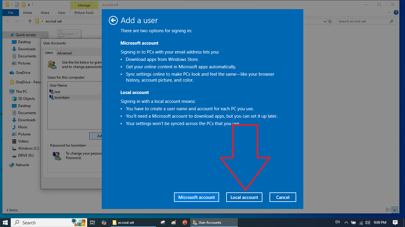
Task: Open the address bar history dropdown
Action: pos(325,21)
